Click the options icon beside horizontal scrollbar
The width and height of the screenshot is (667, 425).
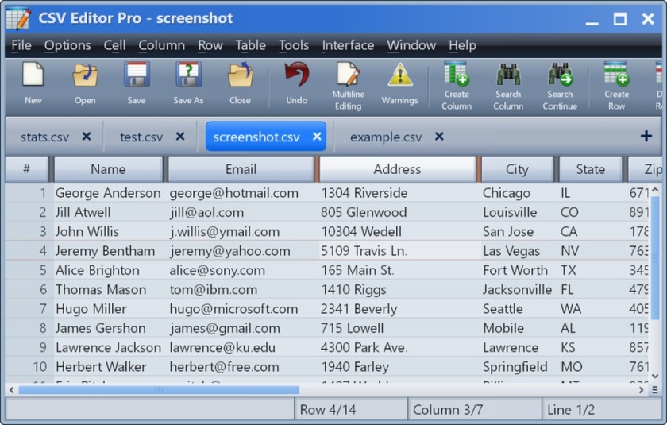coord(655,390)
